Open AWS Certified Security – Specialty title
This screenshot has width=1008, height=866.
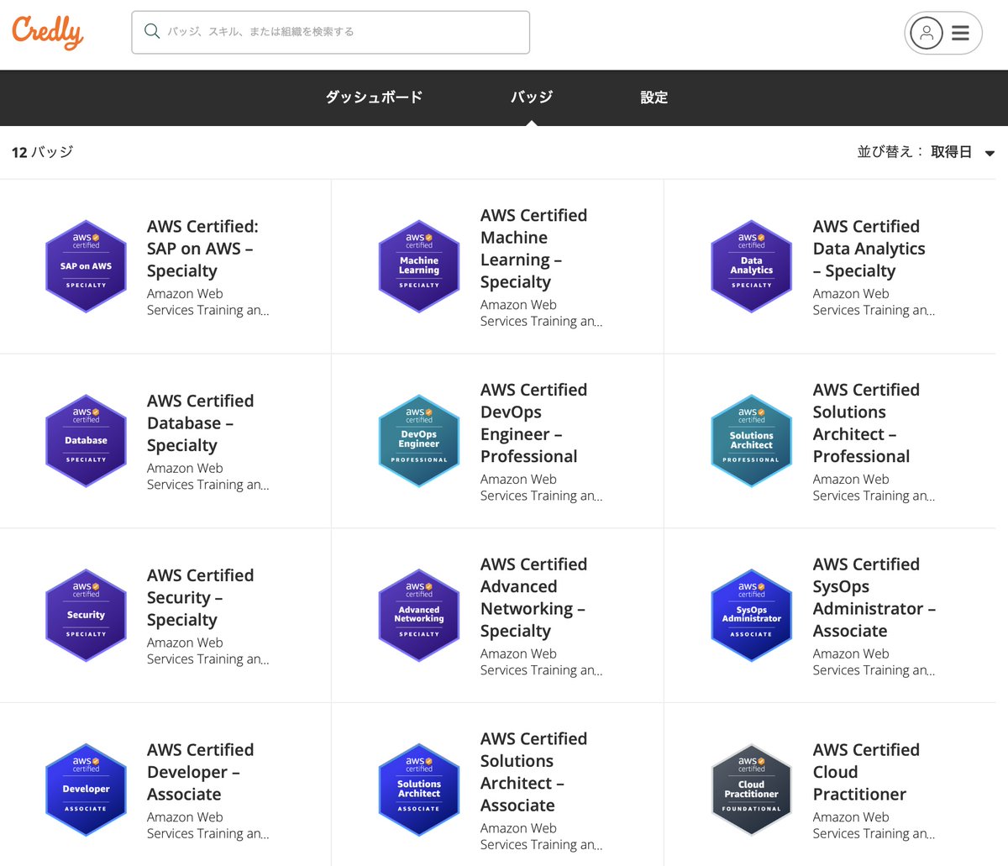pyautogui.click(x=201, y=597)
